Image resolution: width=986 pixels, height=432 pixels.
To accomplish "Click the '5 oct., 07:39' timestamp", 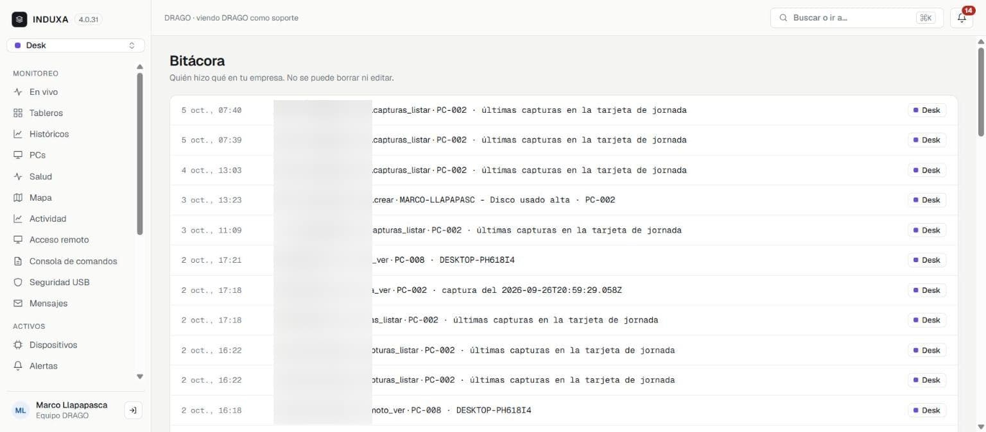I will pos(211,140).
